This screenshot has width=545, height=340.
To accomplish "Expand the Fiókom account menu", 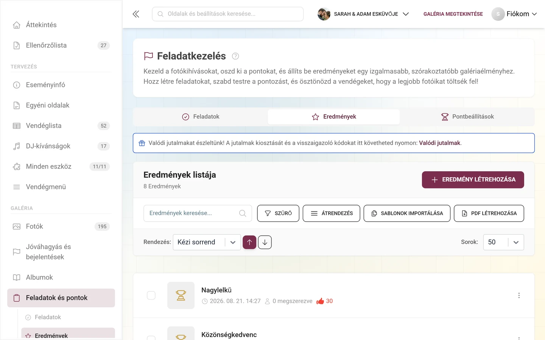I will point(514,14).
